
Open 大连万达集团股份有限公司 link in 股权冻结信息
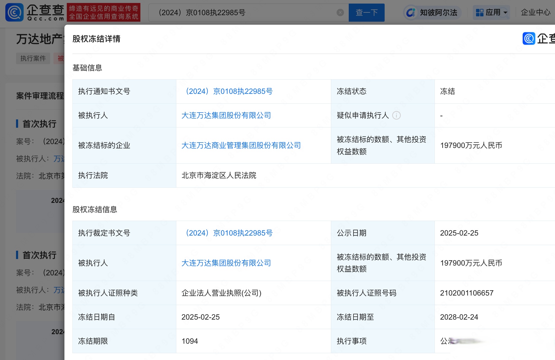tap(226, 263)
